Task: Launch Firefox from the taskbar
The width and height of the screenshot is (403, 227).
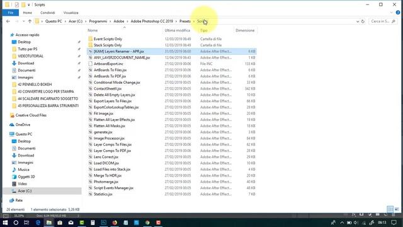Action: click(x=115, y=223)
